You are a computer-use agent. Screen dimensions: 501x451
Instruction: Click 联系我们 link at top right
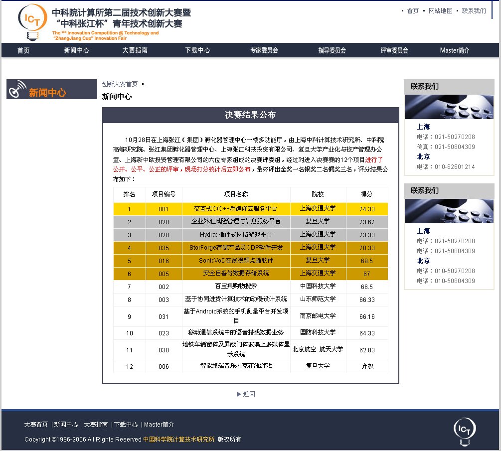coord(474,11)
